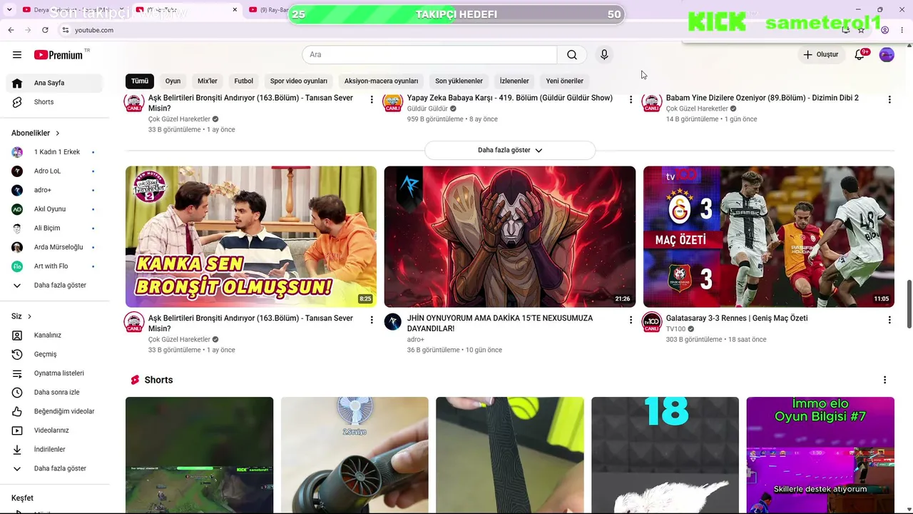Open options menu for Galatasaray 3-3 Rennes
This screenshot has width=913, height=514.
(x=889, y=320)
